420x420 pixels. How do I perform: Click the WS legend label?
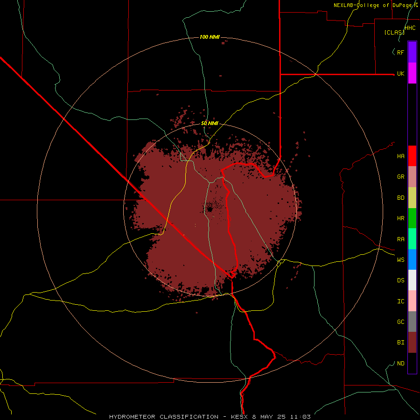[x=400, y=259]
